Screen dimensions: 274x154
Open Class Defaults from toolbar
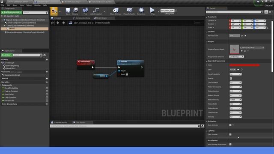pos(129,11)
